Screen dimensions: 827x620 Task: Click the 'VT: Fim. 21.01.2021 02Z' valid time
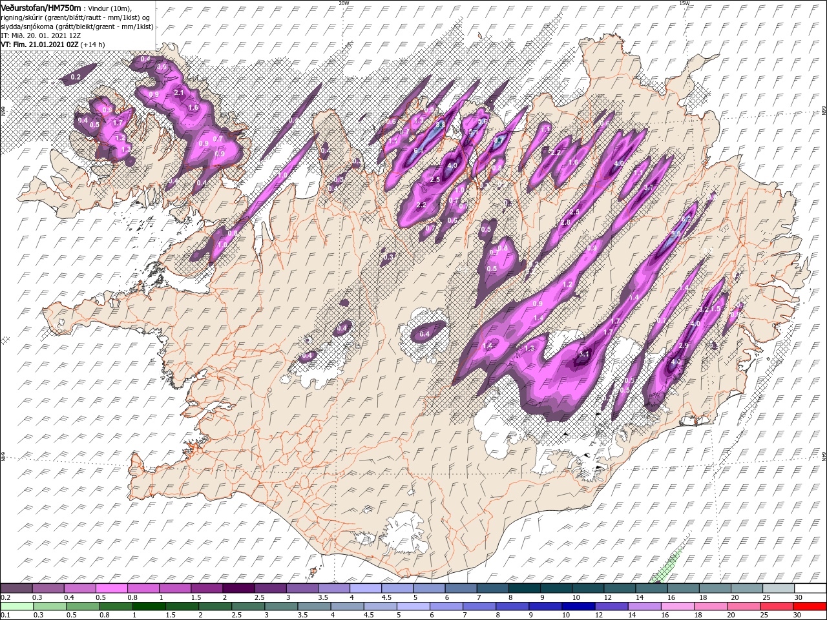[x=38, y=44]
